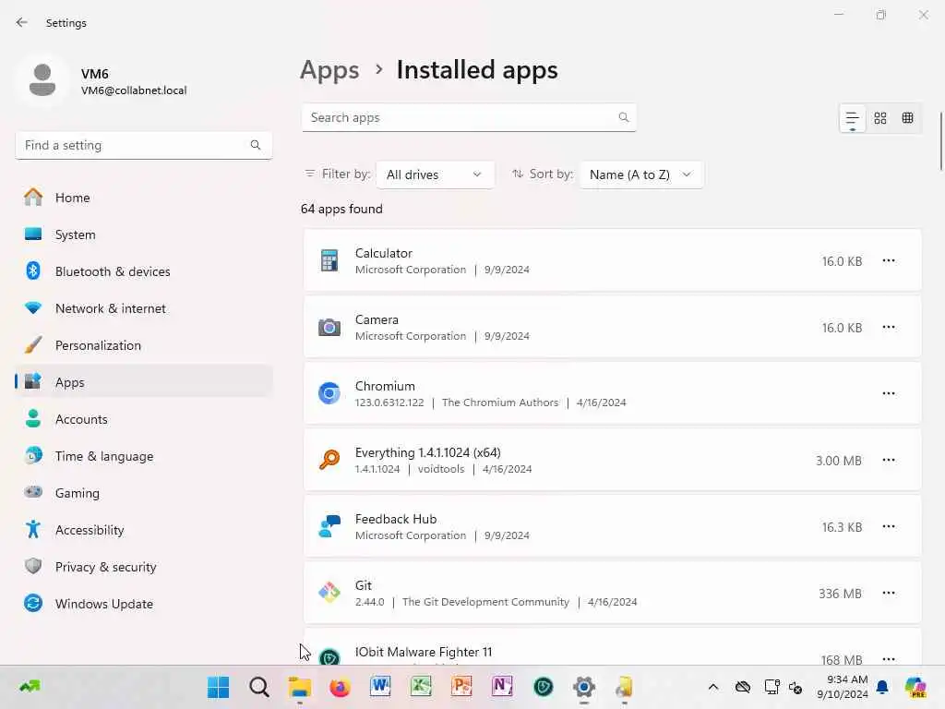Open more options for Chromium
Viewport: 945px width, 709px height.
point(889,393)
